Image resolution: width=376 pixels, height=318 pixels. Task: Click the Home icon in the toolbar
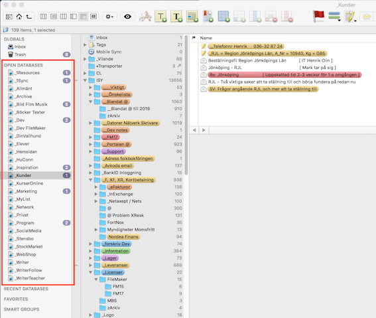tap(19, 17)
